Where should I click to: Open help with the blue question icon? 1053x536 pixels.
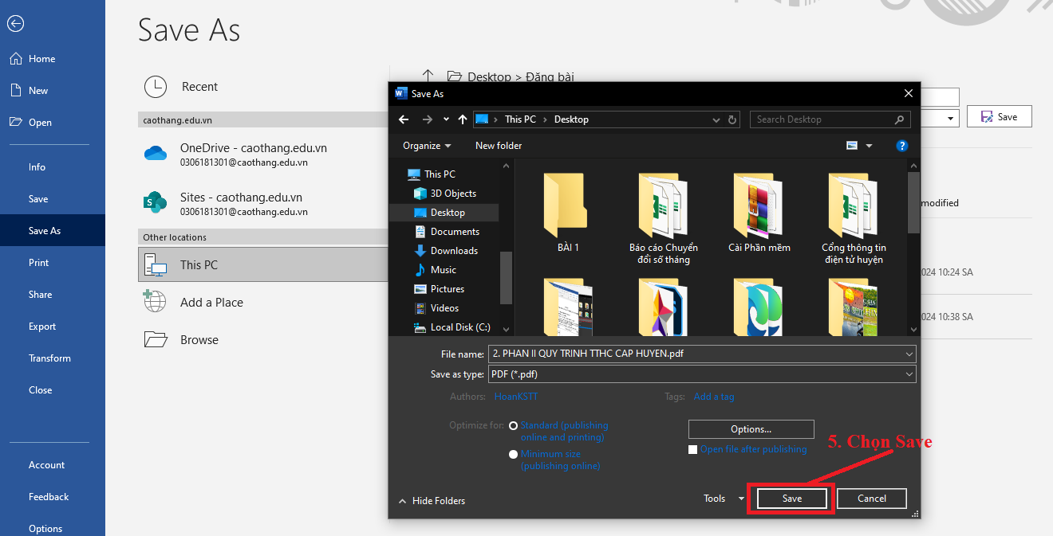902,146
